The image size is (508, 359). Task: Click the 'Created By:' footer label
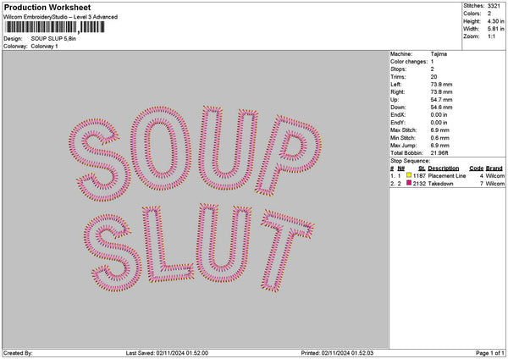[18, 353]
